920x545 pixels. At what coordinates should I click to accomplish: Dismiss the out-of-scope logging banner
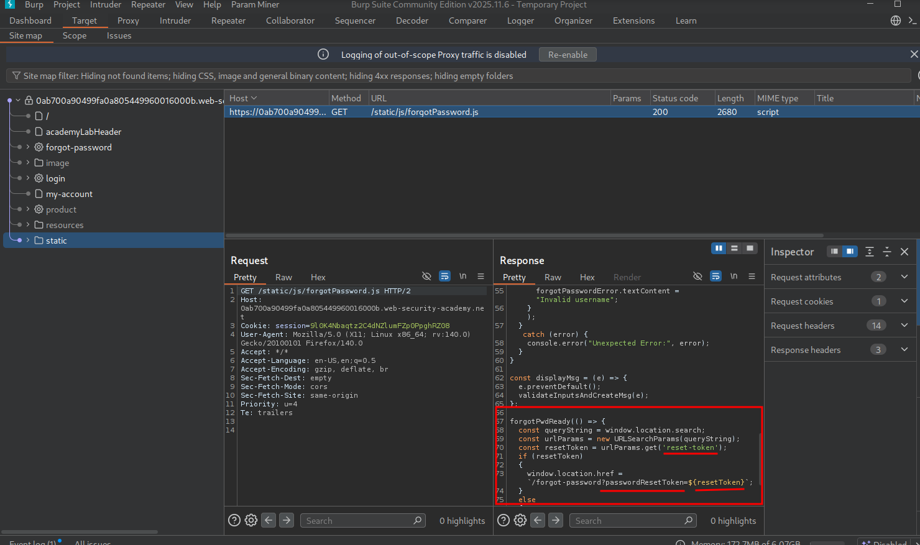tap(914, 54)
